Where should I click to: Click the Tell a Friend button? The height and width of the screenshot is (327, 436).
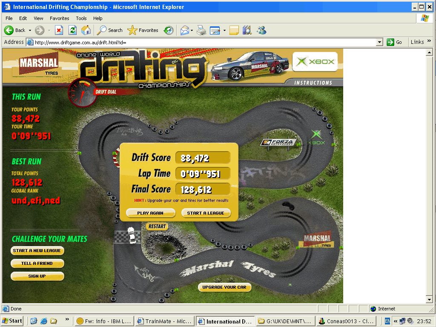point(37,263)
